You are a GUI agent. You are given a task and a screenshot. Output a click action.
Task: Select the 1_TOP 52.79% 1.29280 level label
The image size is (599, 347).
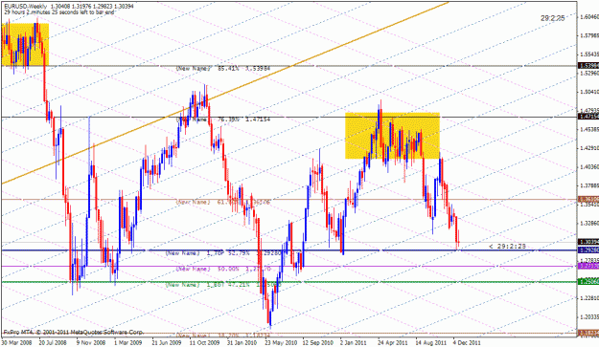click(223, 253)
